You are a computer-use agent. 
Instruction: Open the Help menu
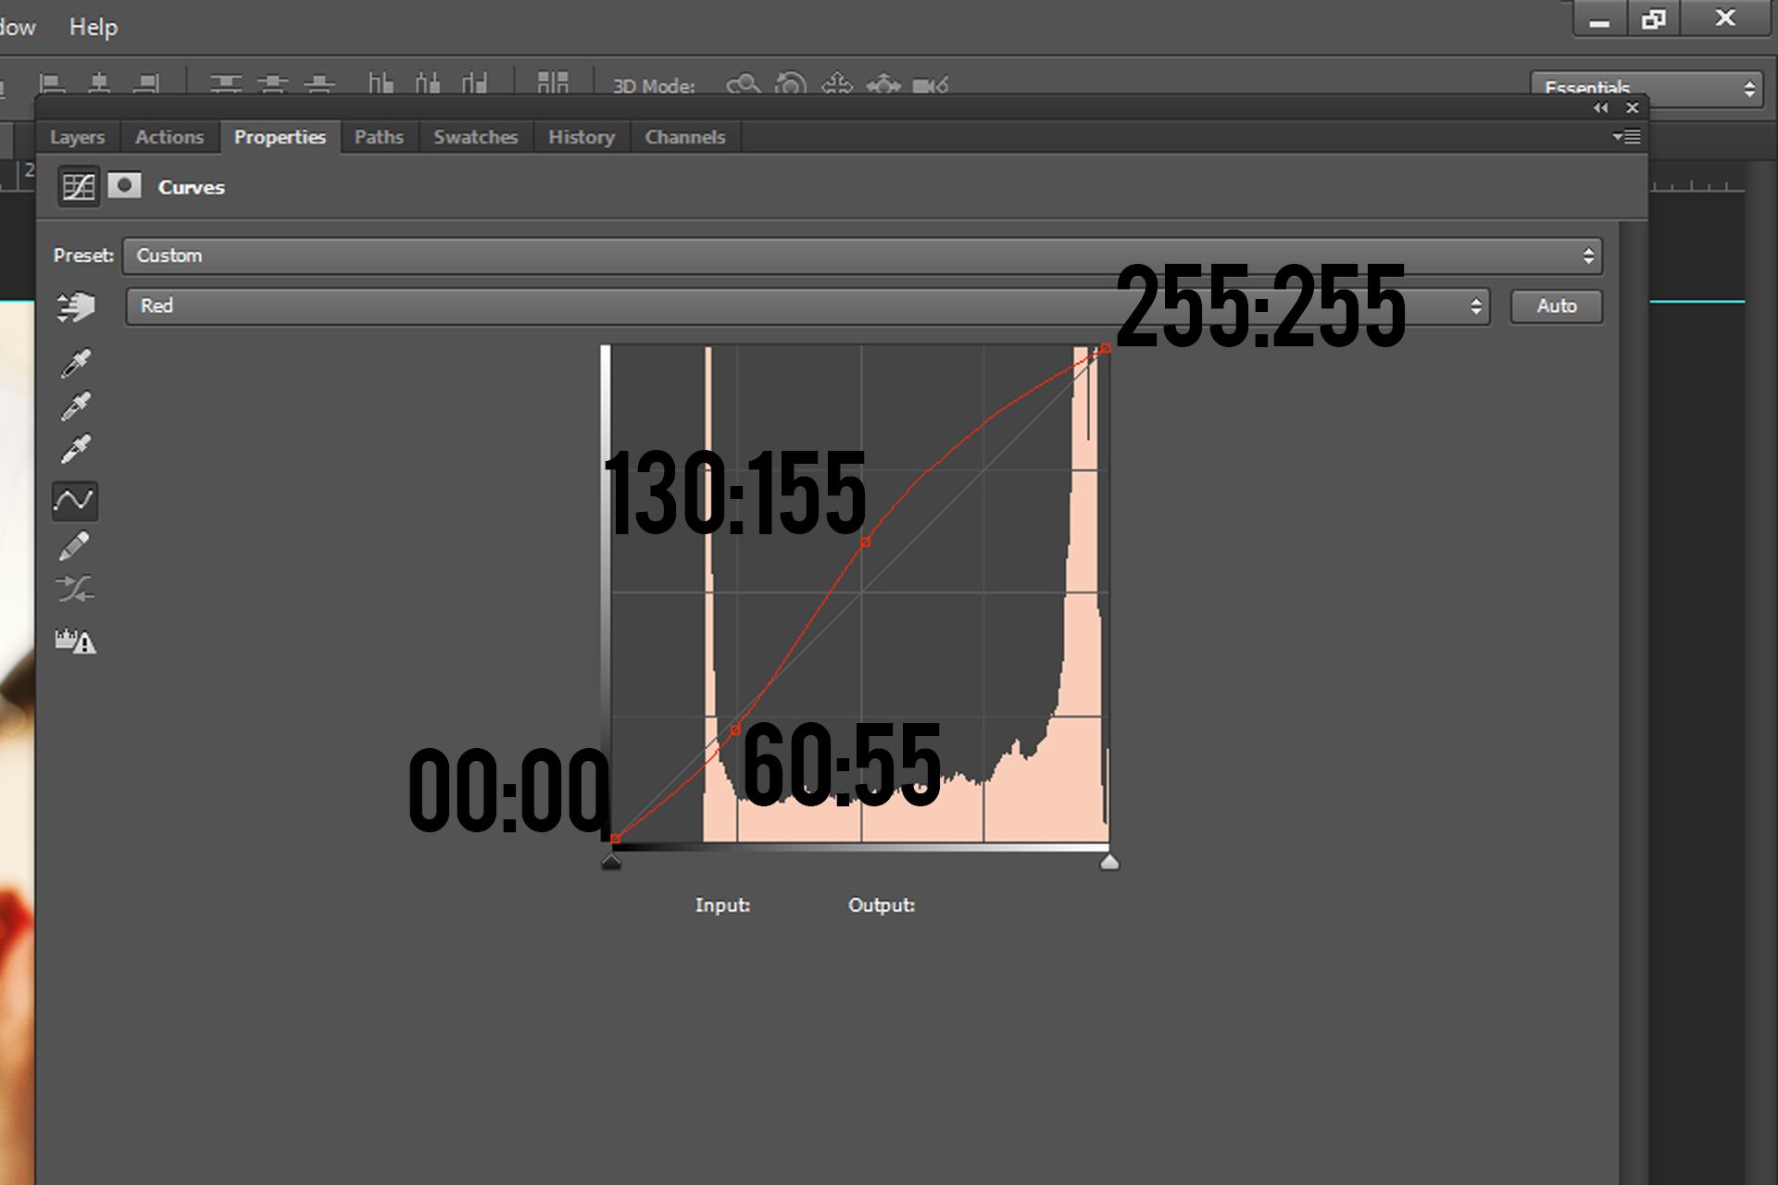point(94,27)
